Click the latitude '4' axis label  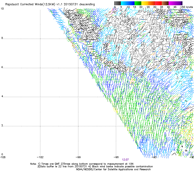(x=2, y=96)
